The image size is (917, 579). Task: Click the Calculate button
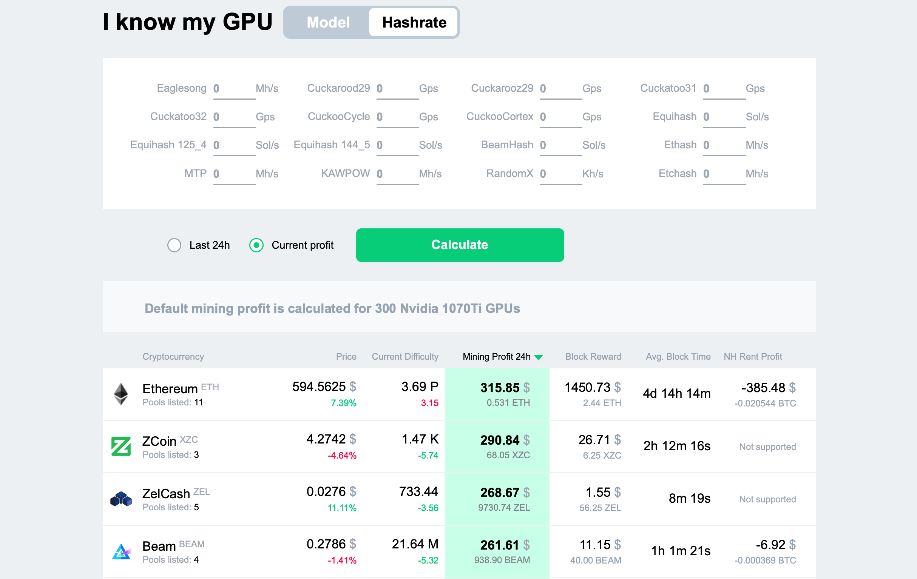coord(459,245)
